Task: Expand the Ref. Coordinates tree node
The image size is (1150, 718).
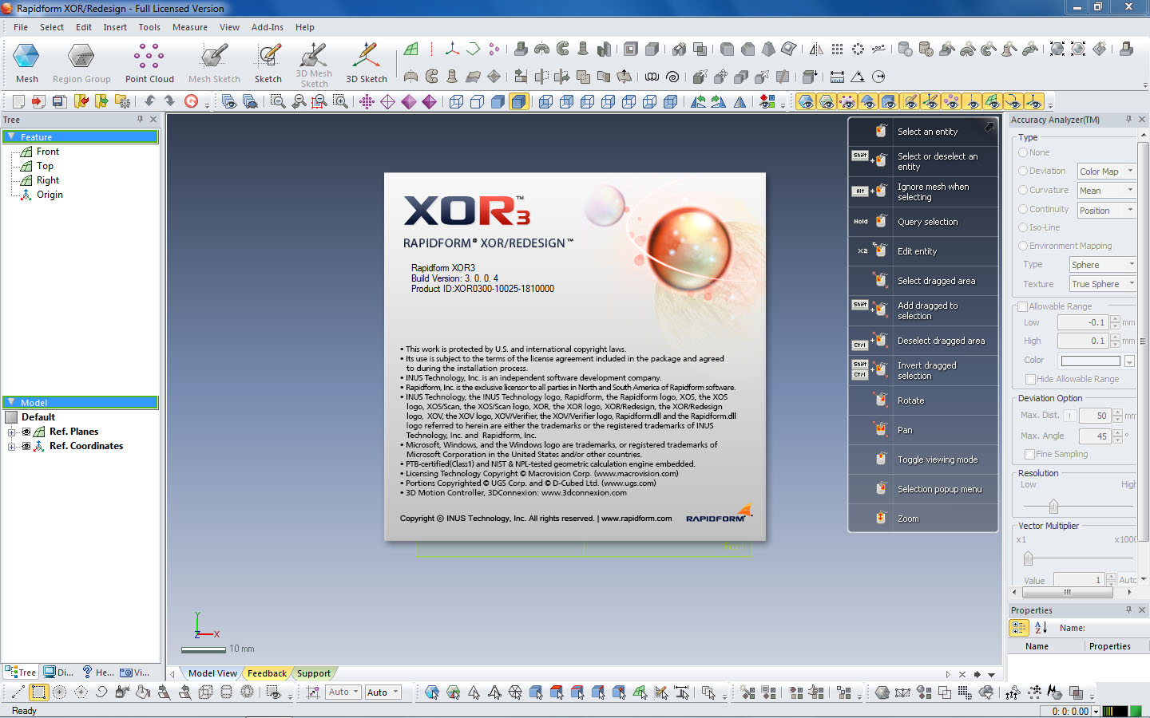Action: [x=12, y=446]
